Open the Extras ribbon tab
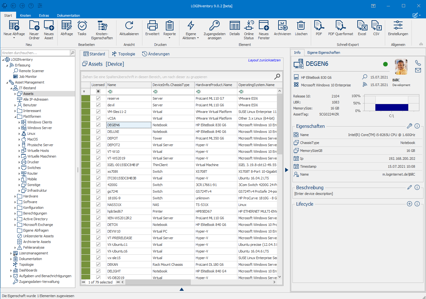Screen dimensions: 426x299 pos(44,16)
